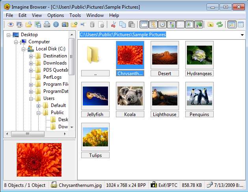Open the path address bar dropdown
Image resolution: width=248 pixels, height=192 pixels.
pyautogui.click(x=242, y=35)
